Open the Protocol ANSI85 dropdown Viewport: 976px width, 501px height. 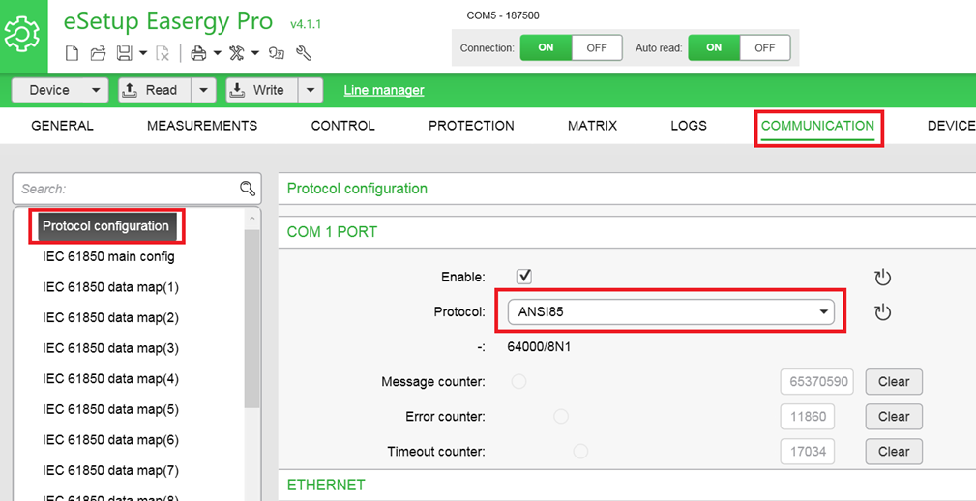point(671,311)
